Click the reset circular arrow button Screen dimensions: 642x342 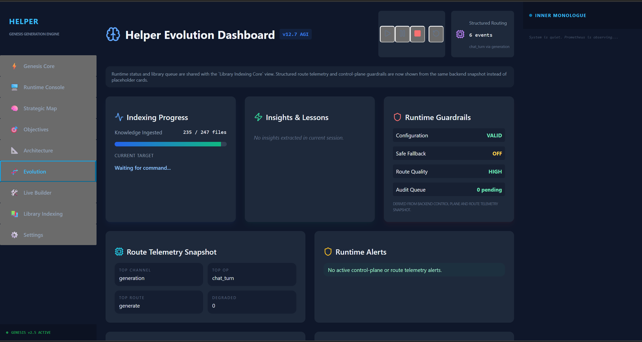point(436,34)
